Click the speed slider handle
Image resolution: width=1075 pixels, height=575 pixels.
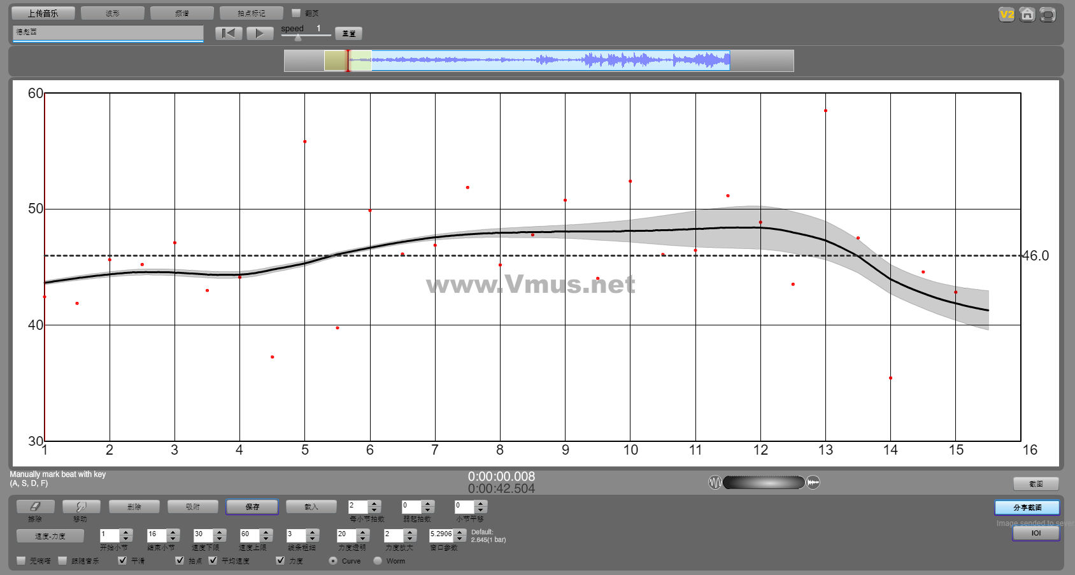[297, 38]
